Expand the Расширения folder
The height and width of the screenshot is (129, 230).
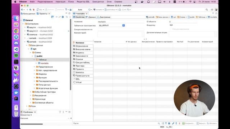[31, 96]
